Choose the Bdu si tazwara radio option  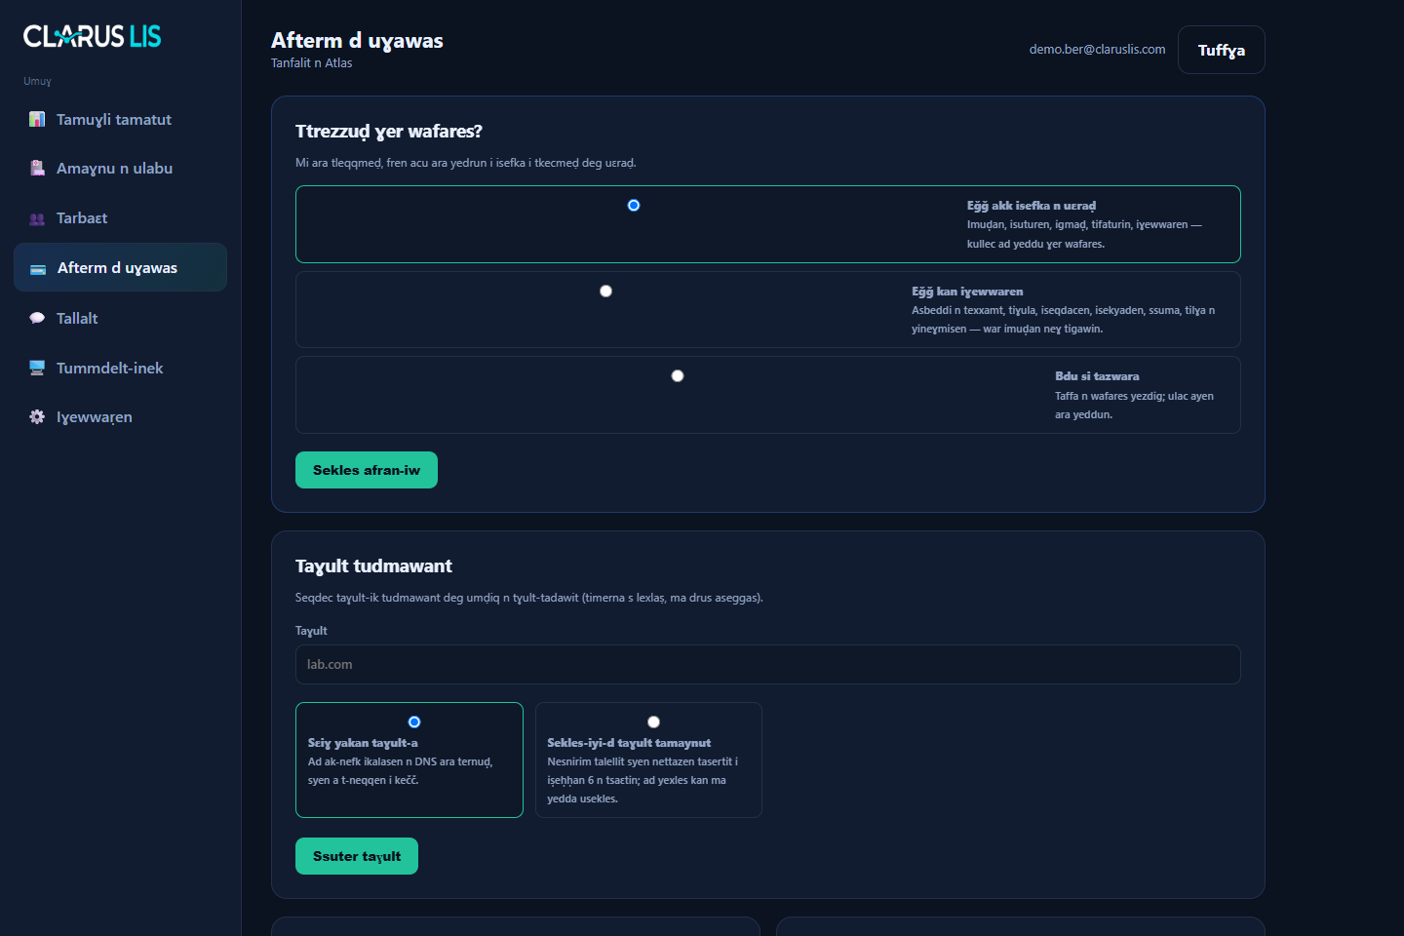(678, 376)
